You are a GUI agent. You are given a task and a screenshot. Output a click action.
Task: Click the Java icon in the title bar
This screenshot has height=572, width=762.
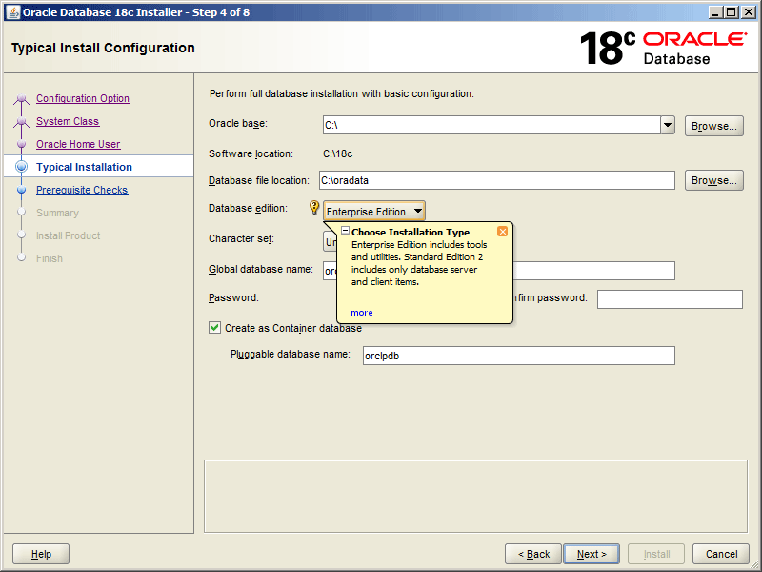(x=12, y=12)
